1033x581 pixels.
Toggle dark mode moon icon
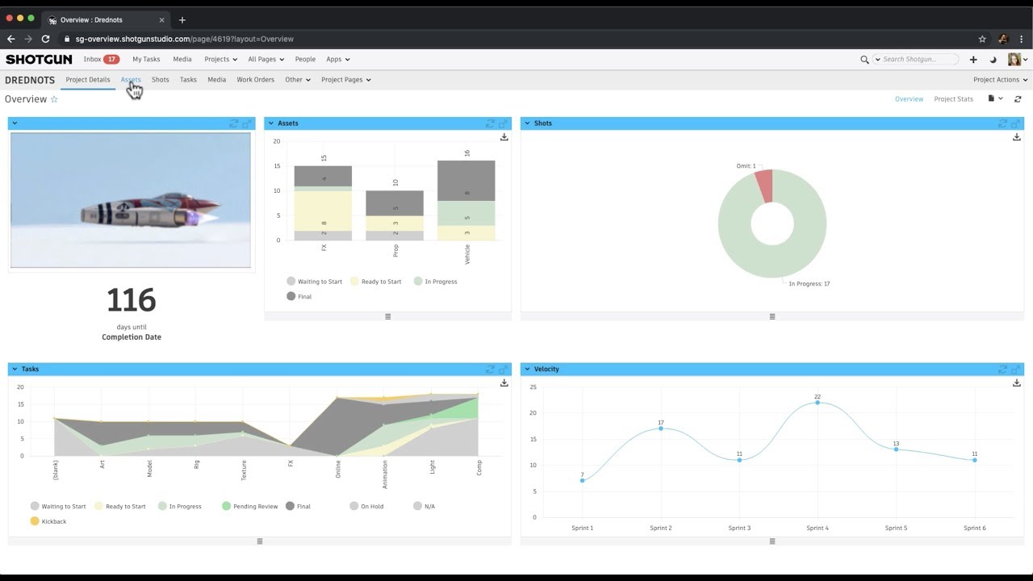coord(993,60)
